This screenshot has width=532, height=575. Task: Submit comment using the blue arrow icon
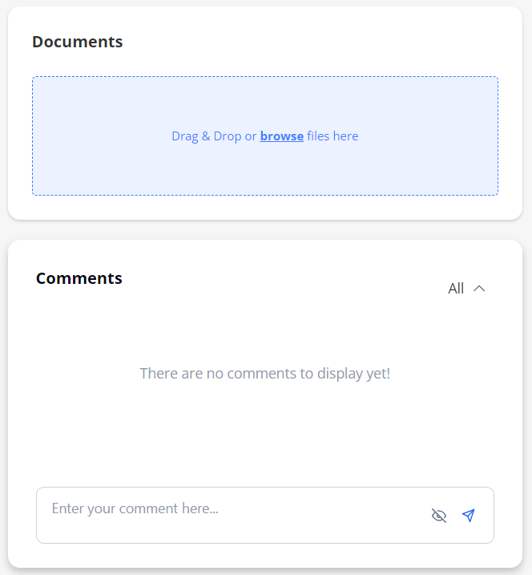click(468, 515)
